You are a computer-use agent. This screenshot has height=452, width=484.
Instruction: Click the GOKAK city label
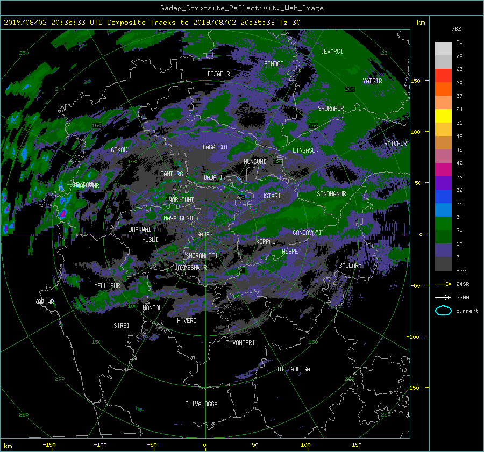point(119,150)
